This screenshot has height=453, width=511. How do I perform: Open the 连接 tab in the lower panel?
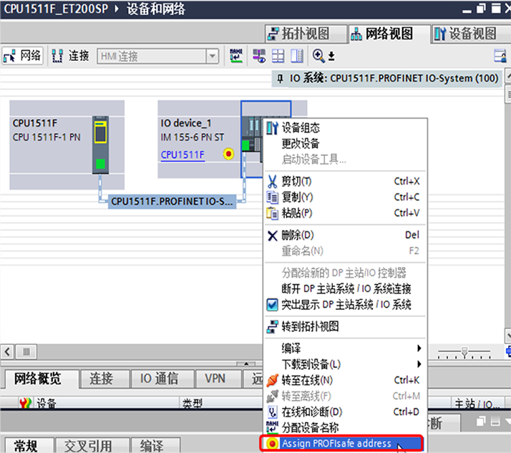coord(104,379)
